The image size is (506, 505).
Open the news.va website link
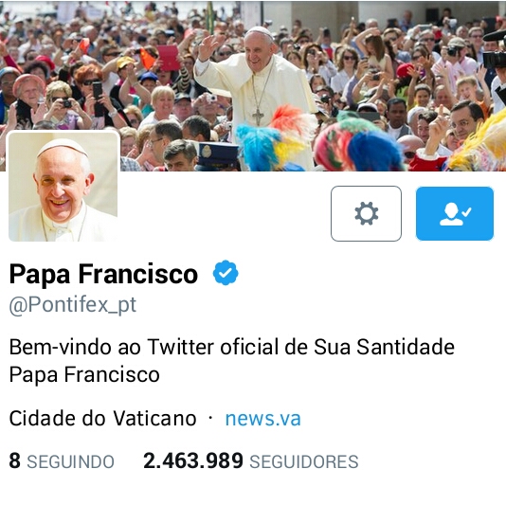point(262,419)
